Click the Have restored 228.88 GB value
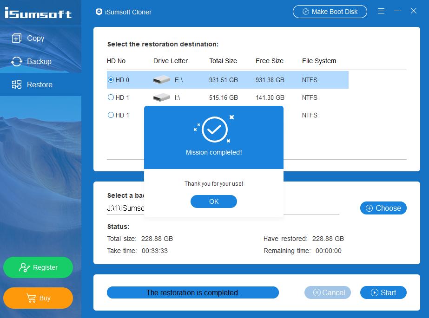 point(328,239)
